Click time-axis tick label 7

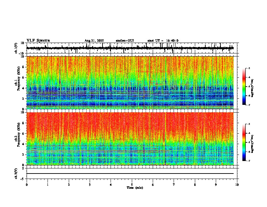(x=174, y=185)
